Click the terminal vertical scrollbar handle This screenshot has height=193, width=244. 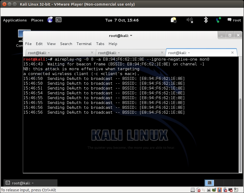(x=240, y=135)
